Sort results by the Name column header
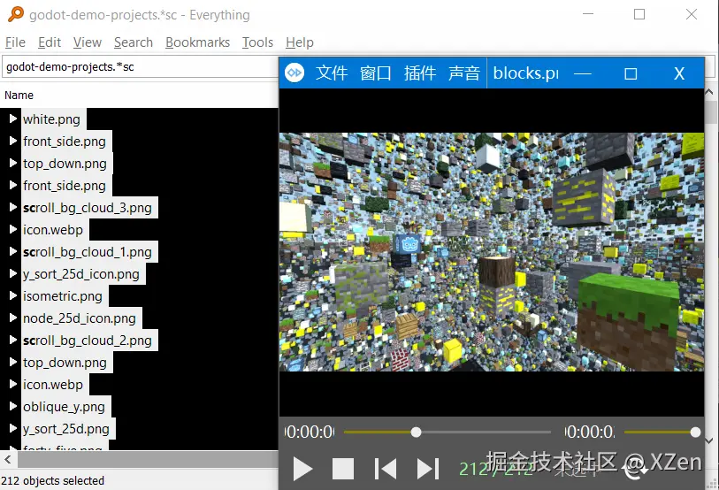Image resolution: width=719 pixels, height=490 pixels. point(19,95)
